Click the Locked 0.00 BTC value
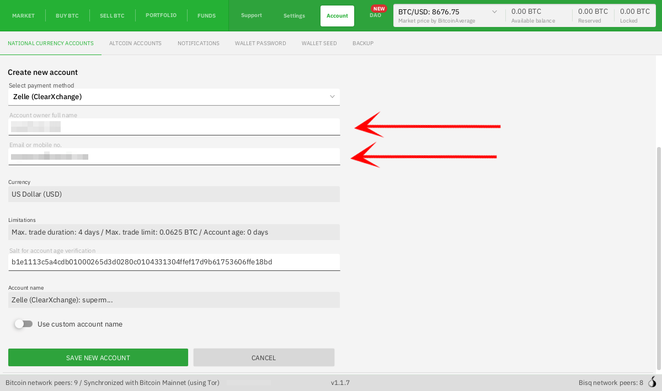 tap(635, 12)
